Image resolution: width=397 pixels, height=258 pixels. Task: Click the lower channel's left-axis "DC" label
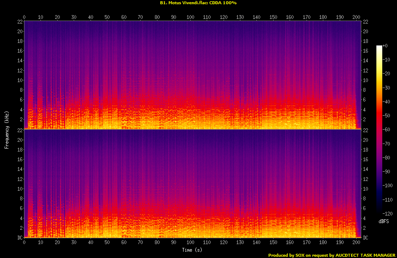pyautogui.click(x=19, y=238)
